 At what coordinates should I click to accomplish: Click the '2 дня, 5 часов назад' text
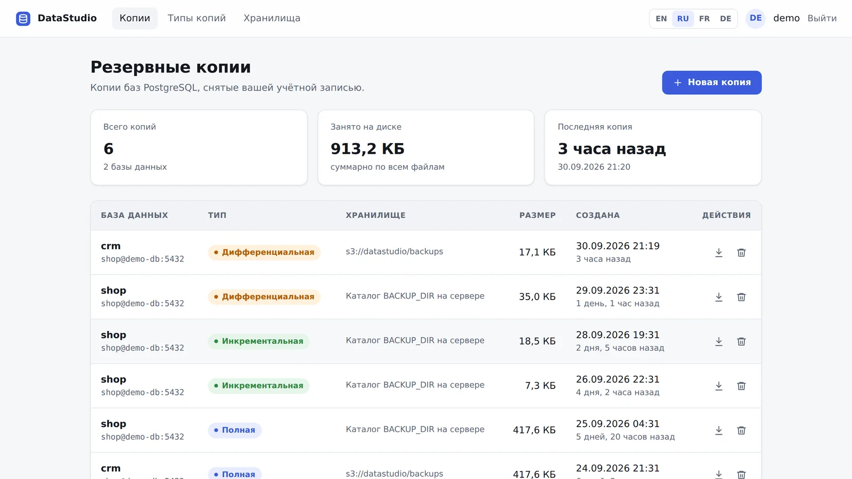620,348
